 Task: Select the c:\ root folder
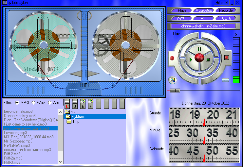(72, 112)
